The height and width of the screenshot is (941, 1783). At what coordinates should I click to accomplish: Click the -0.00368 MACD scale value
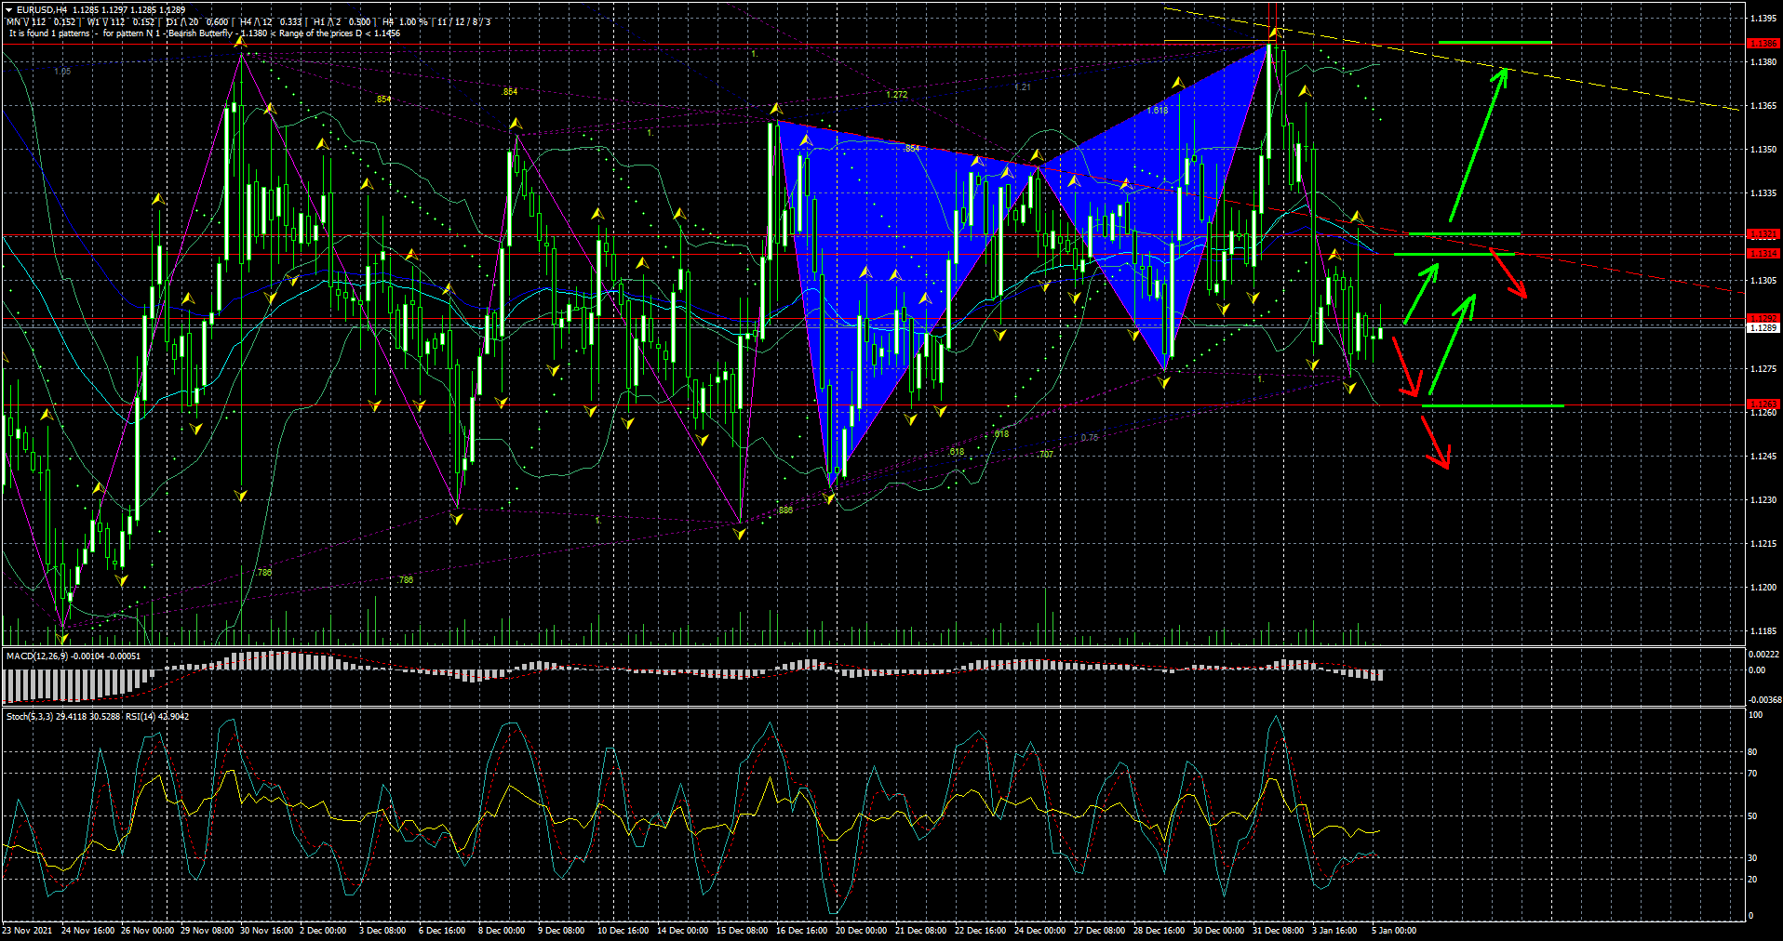[x=1763, y=700]
